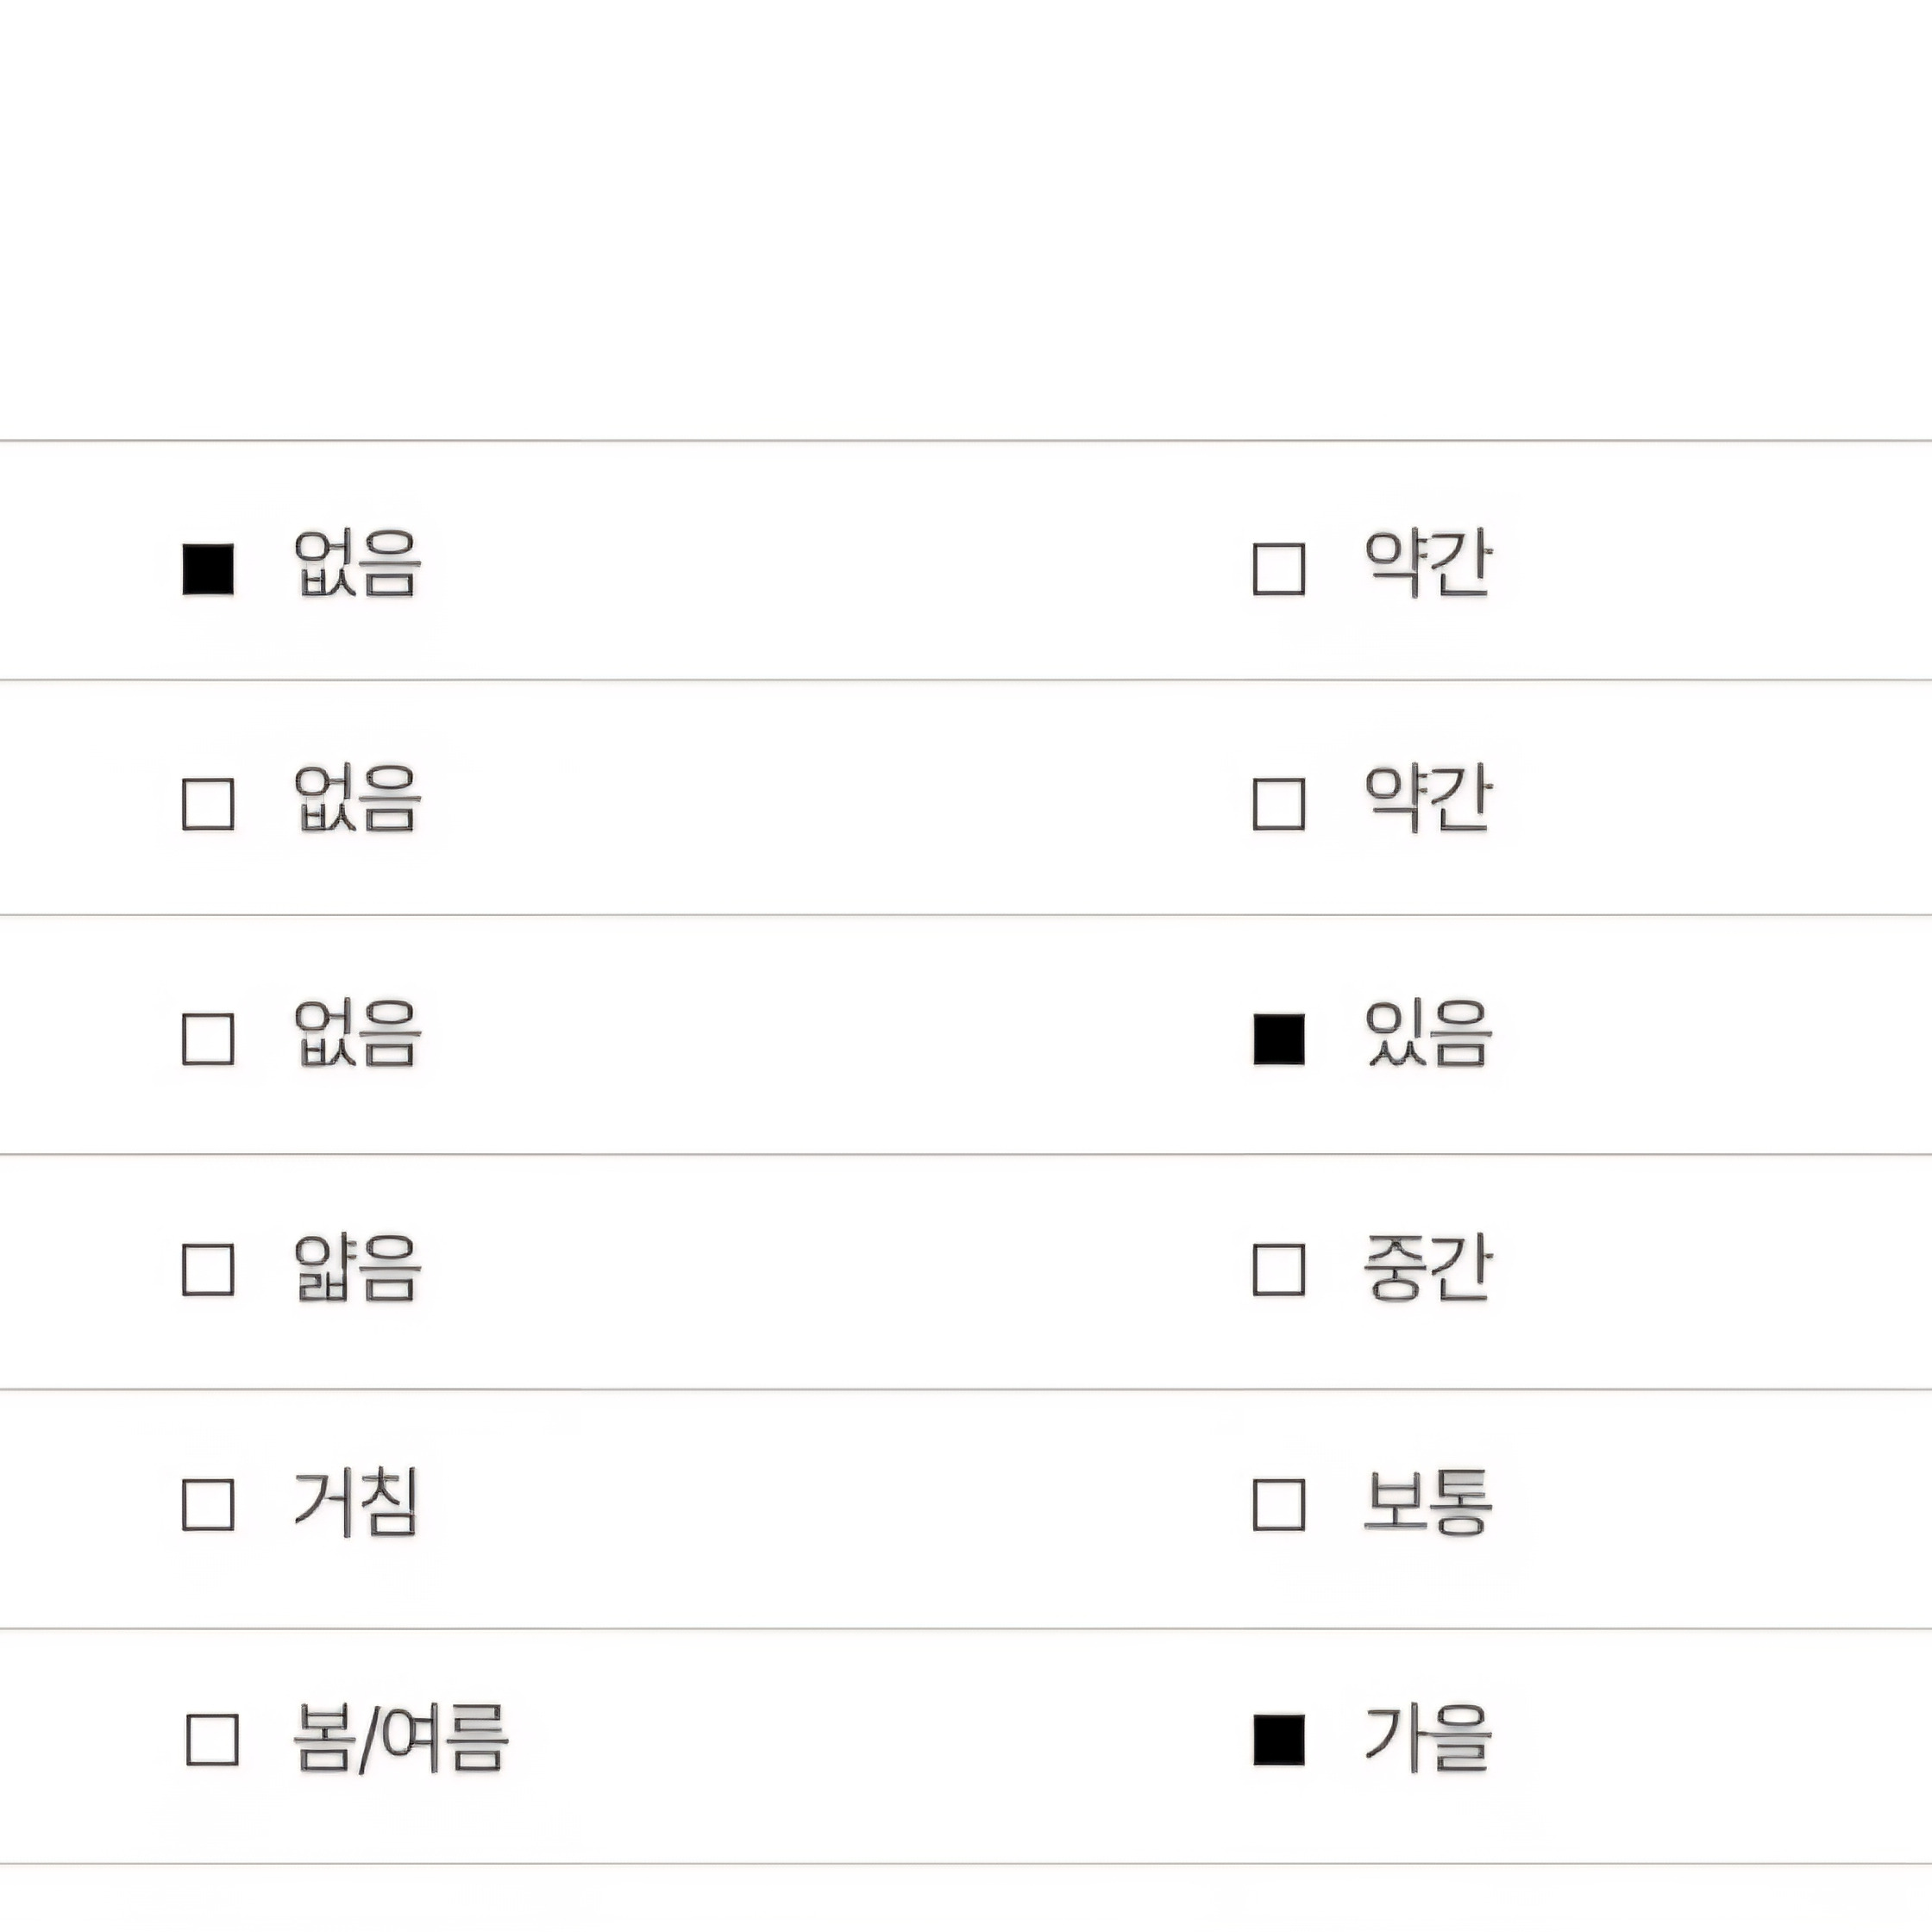Uncheck the filled 없음 checkbox
This screenshot has width=1932, height=1932.
208,569
